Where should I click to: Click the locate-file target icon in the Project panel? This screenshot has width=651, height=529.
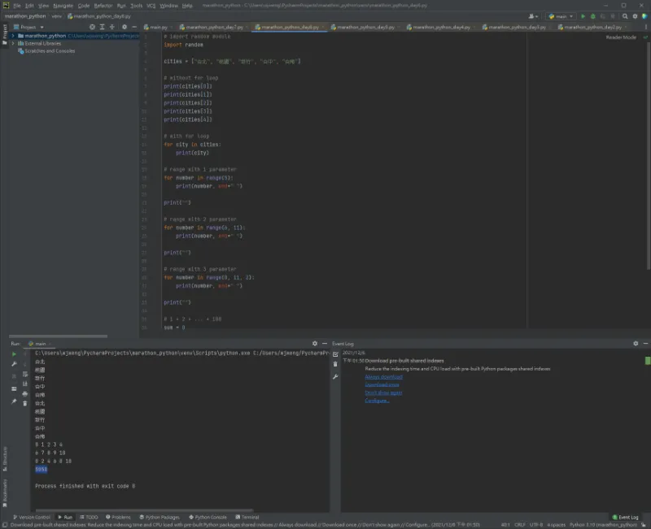[92, 27]
